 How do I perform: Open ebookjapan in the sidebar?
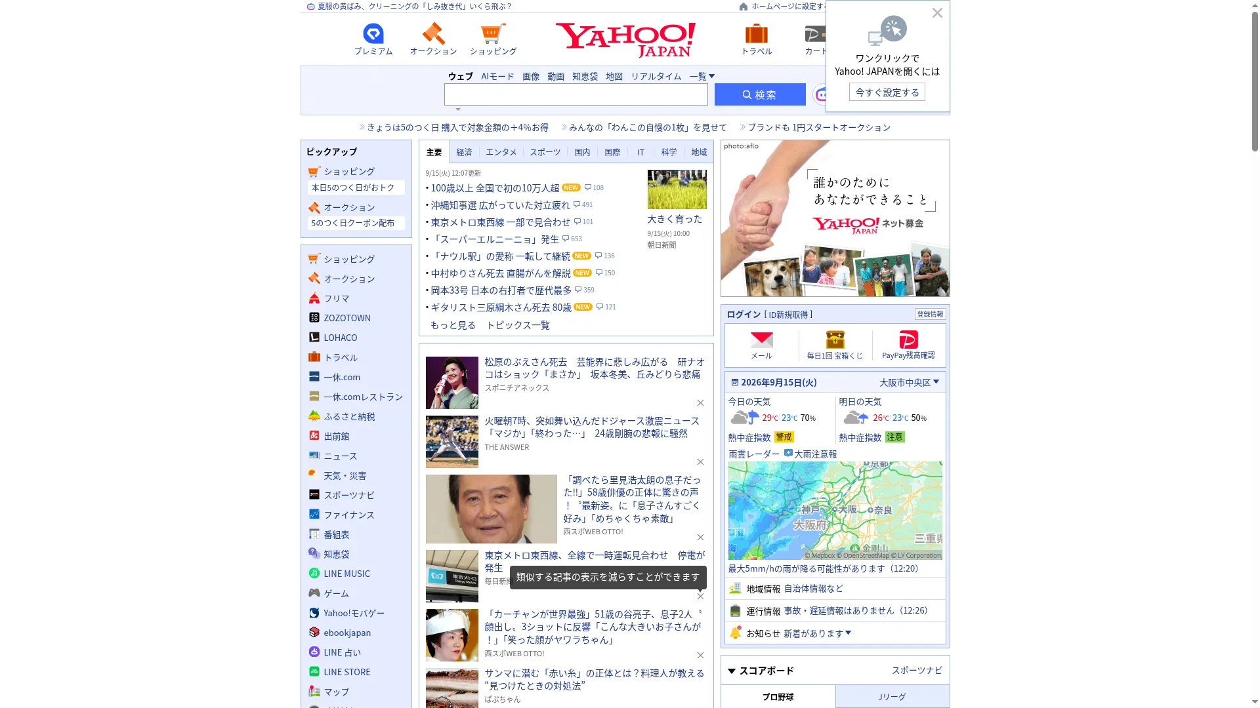coord(347,633)
